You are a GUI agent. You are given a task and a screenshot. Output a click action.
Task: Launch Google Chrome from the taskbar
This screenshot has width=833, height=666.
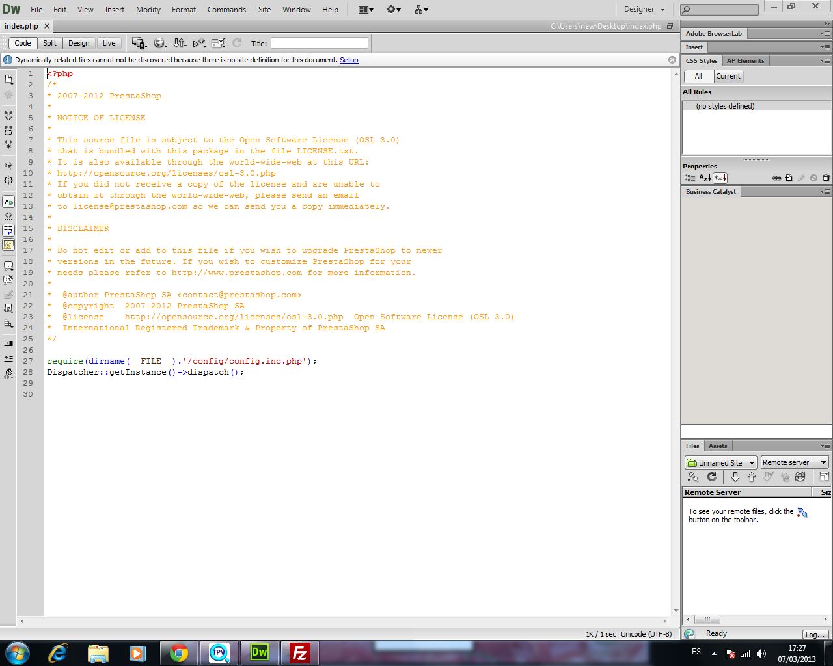[x=179, y=653]
